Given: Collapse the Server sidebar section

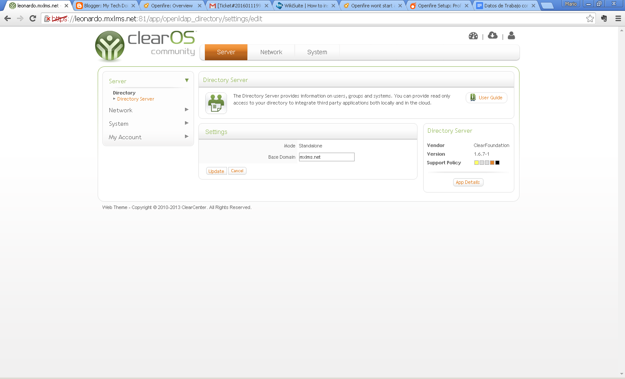Looking at the screenshot, I should tap(187, 80).
